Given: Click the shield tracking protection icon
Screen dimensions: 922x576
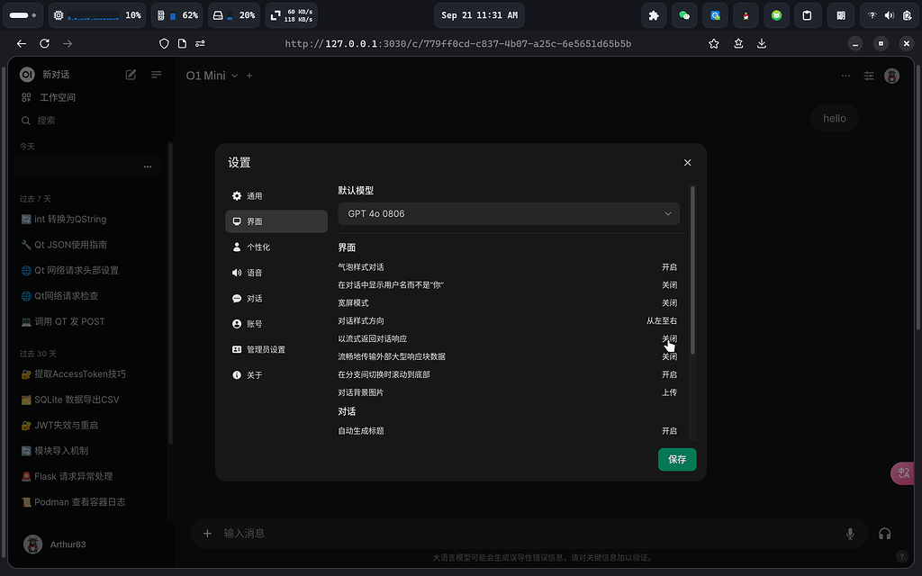Looking at the screenshot, I should point(164,43).
